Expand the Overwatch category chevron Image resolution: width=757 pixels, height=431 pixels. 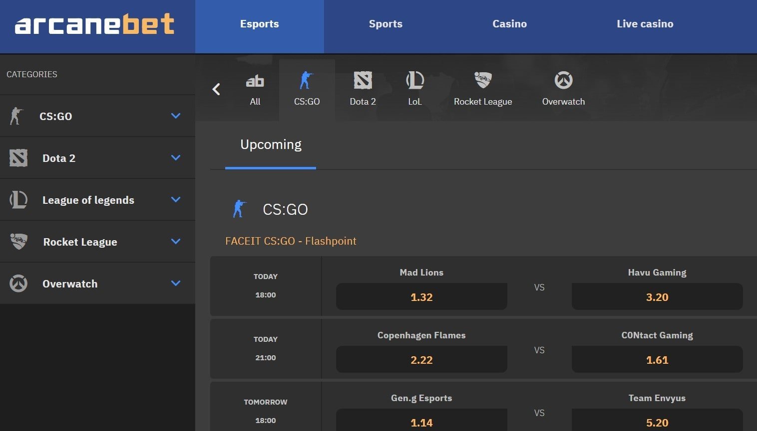coord(176,283)
